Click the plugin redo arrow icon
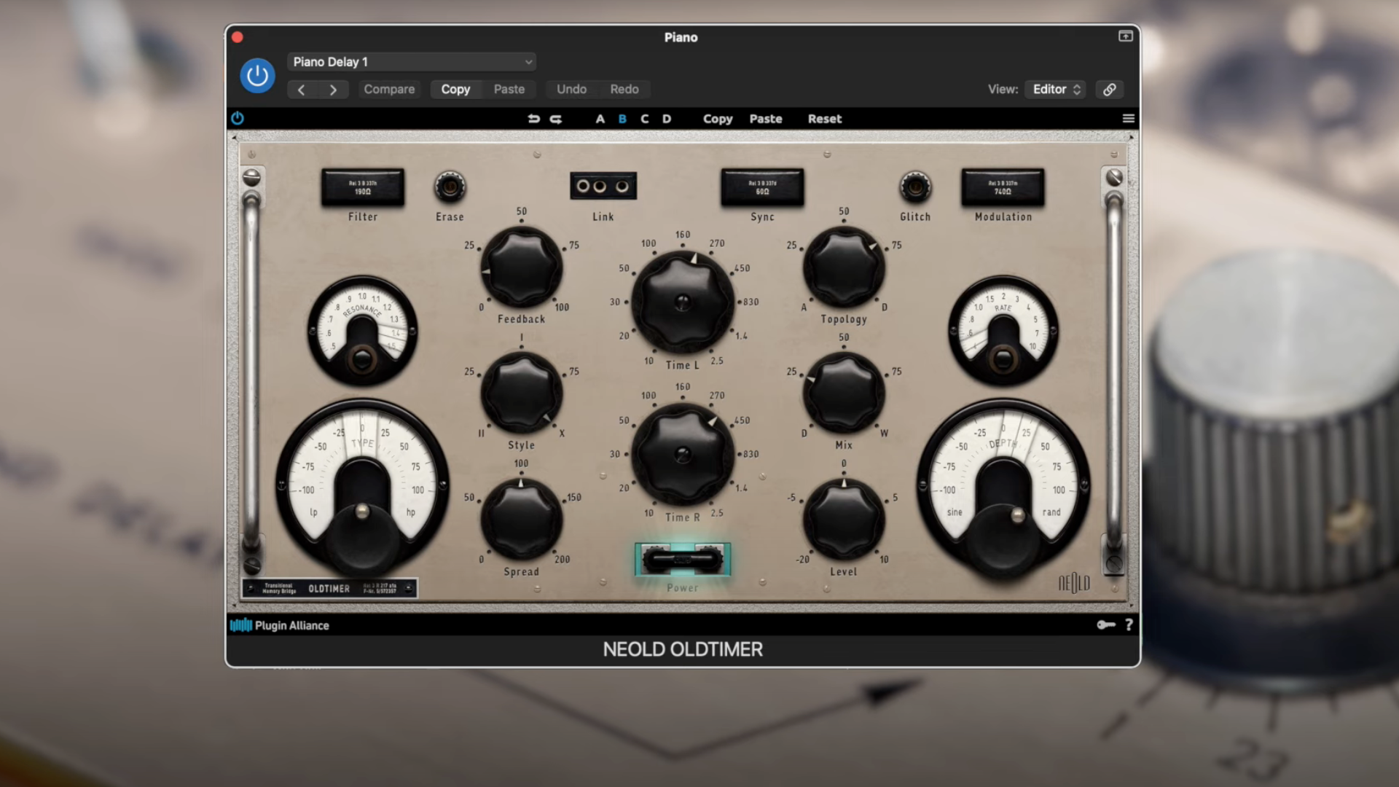 pos(556,119)
